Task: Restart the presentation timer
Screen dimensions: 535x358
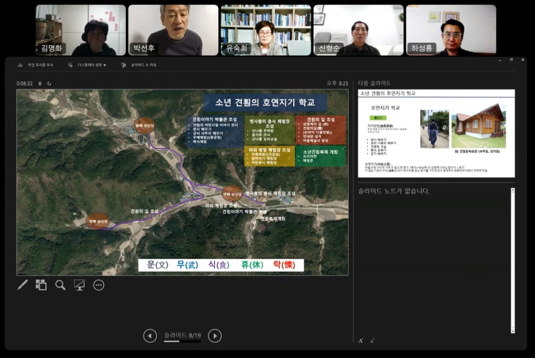Action: point(49,84)
